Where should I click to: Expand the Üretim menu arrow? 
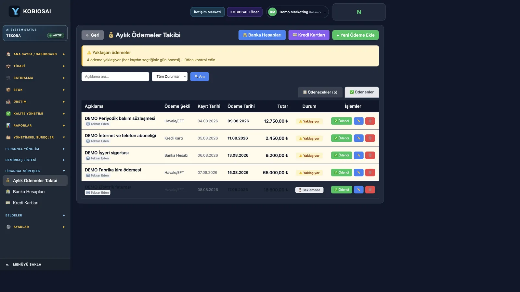pos(64,102)
